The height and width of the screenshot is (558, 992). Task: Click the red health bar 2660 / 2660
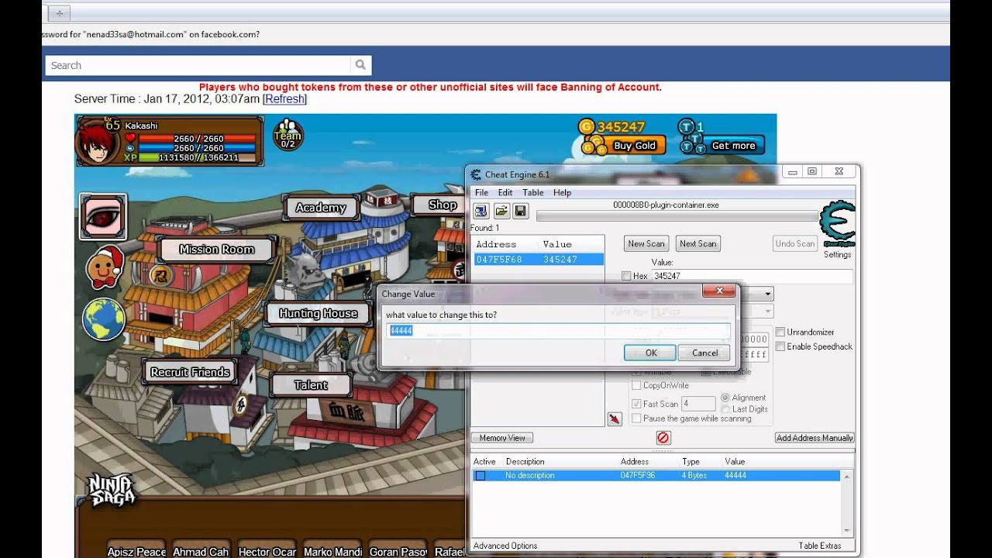196,139
